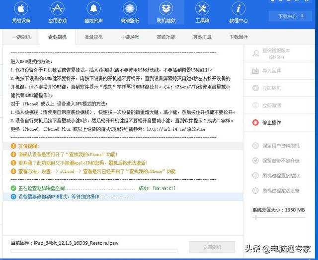This screenshot has height=260, width=318.
Task: Click the 对于 iPhone8 或以上 heading line
Action: pyautogui.click(x=59, y=104)
